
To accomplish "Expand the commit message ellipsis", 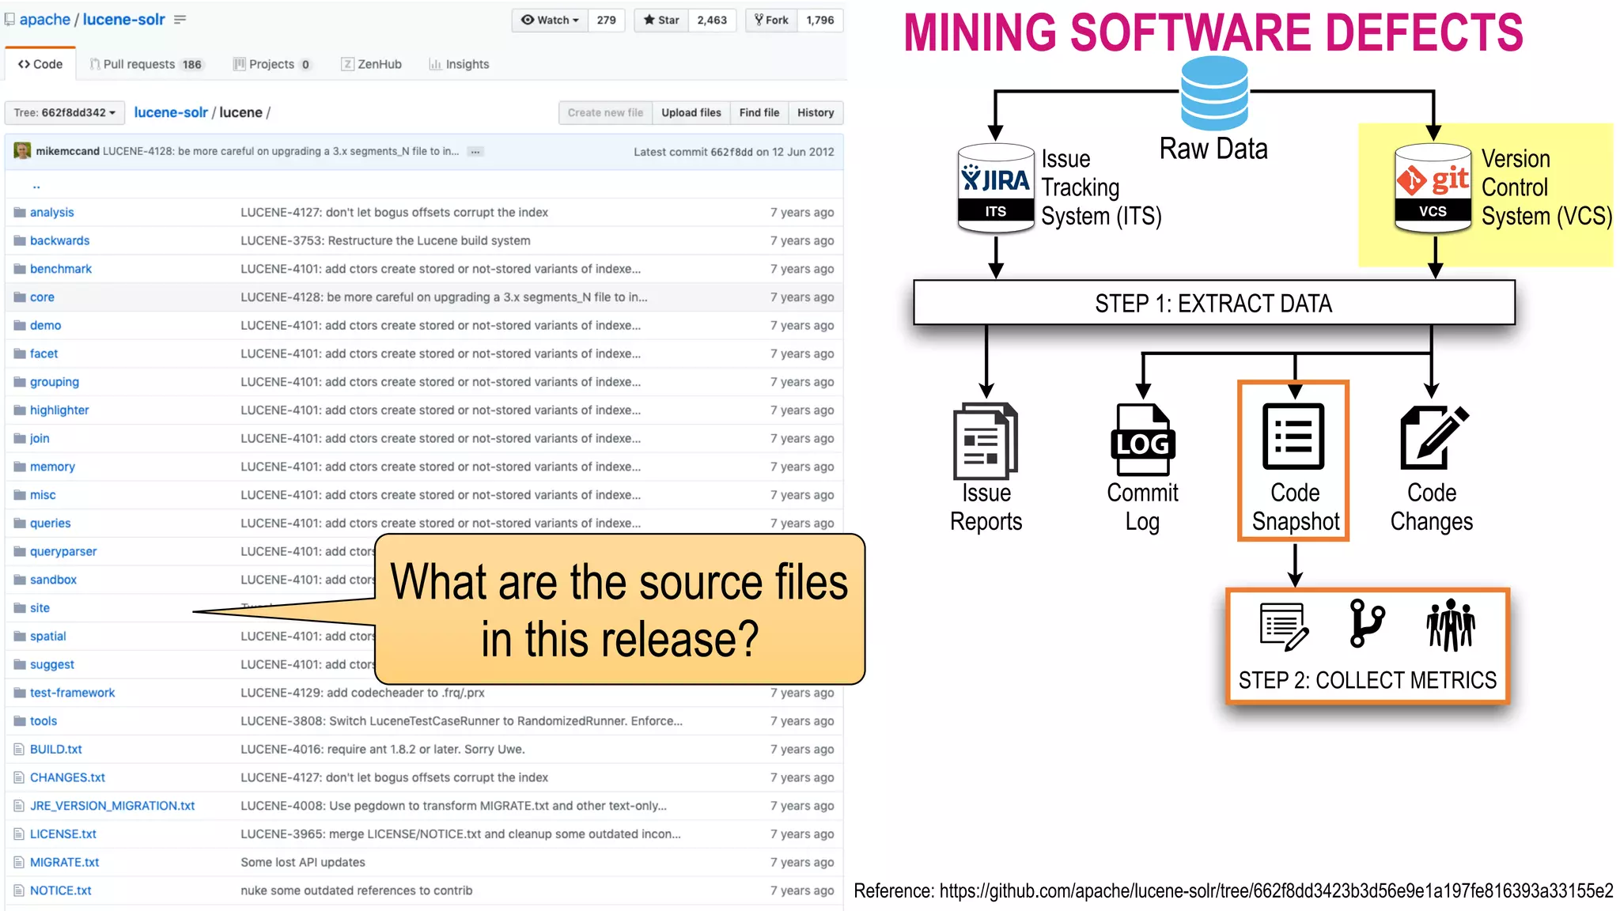I will coord(475,152).
